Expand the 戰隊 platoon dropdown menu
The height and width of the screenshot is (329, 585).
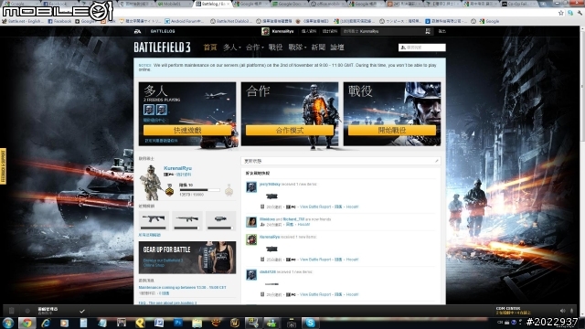point(297,48)
